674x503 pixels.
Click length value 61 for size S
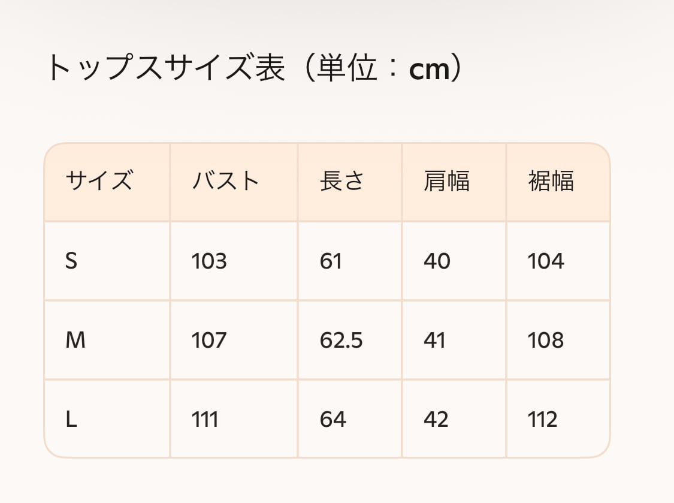pos(331,261)
